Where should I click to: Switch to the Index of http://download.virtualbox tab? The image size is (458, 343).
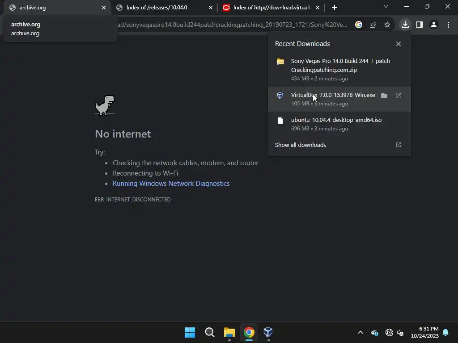tap(270, 8)
